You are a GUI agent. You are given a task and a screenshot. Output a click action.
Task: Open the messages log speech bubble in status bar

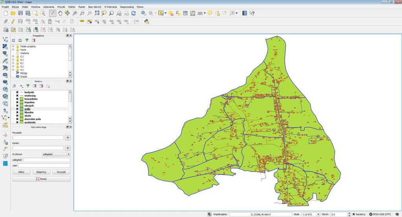397,214
